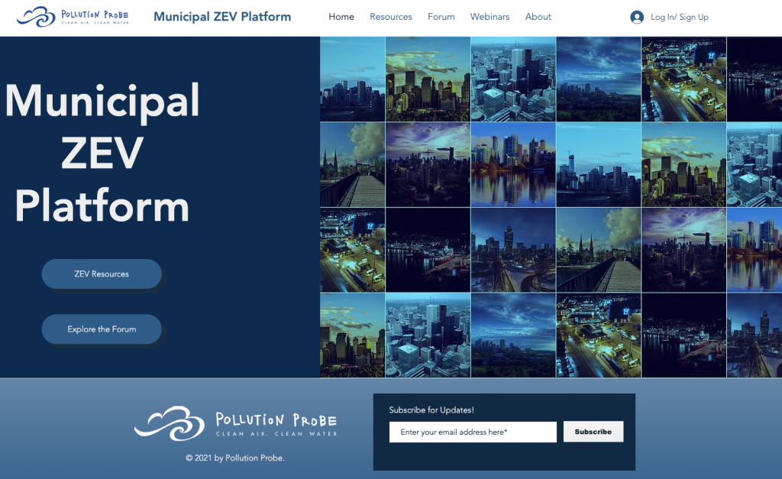Viewport: 782px width, 479px height.
Task: Click Log In/ Sign Up
Action: click(x=680, y=17)
